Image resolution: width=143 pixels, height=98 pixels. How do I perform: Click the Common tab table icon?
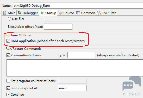78,13
